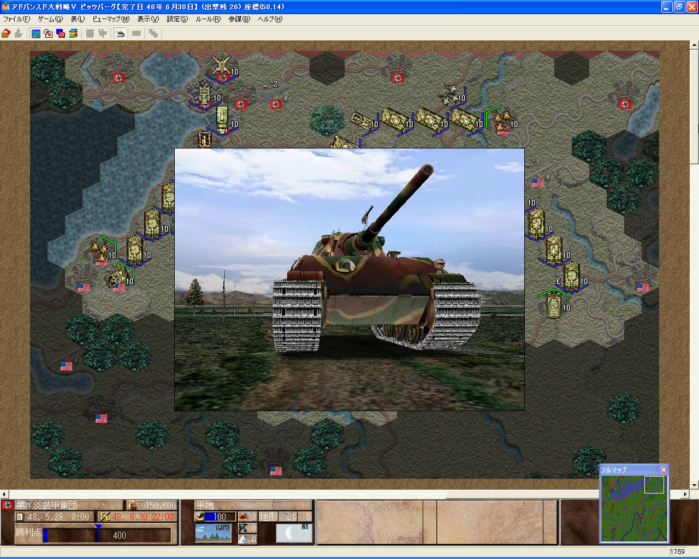
Task: Click the horizontal scrollbar left arrow
Action: point(4,494)
